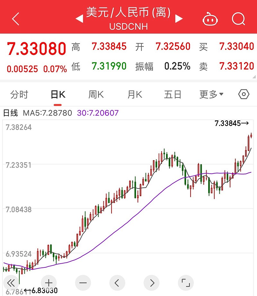Tap the y-axis label 7.38264

tap(19, 127)
